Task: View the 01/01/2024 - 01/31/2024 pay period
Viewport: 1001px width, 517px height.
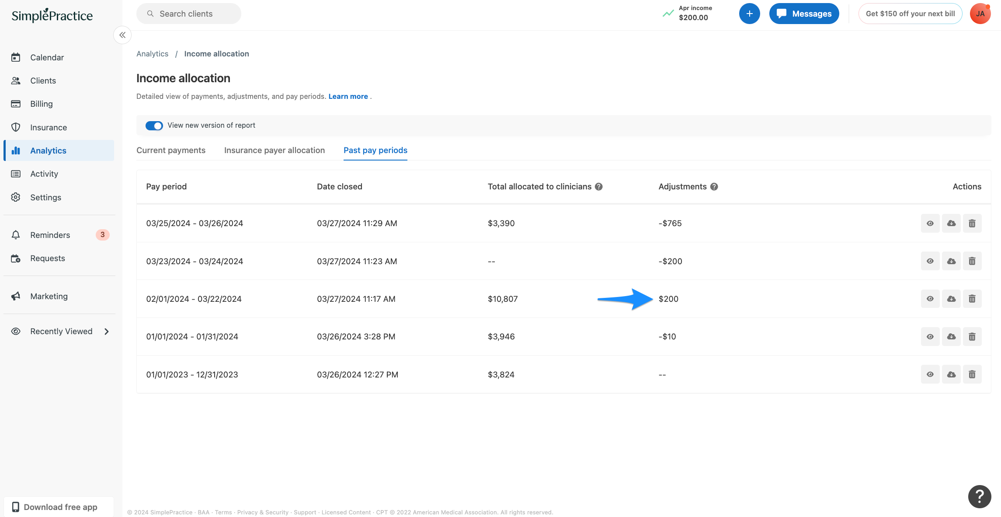Action: click(930, 337)
